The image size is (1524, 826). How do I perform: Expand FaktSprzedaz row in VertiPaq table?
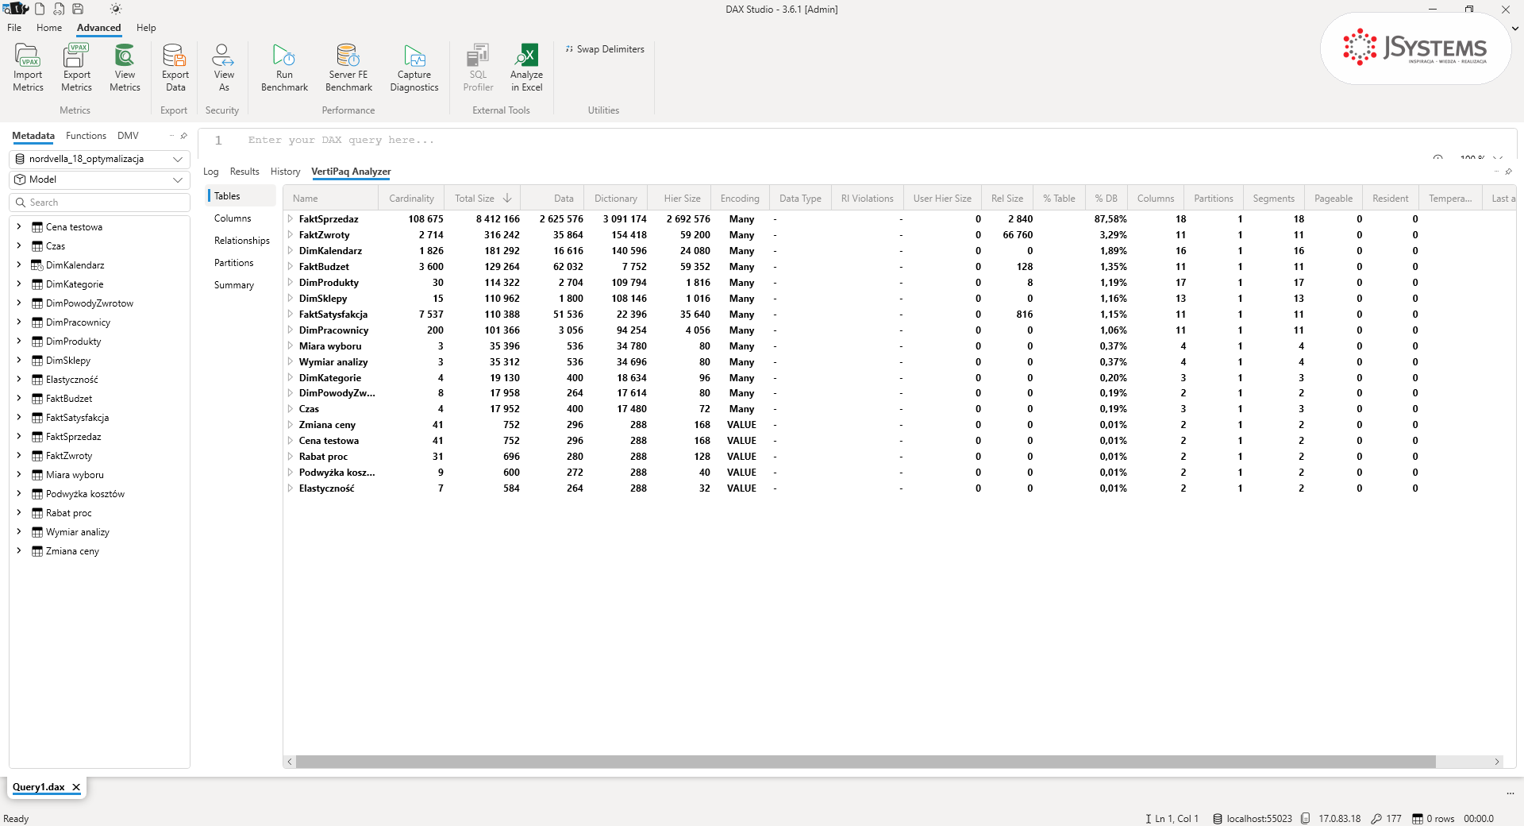click(x=291, y=218)
